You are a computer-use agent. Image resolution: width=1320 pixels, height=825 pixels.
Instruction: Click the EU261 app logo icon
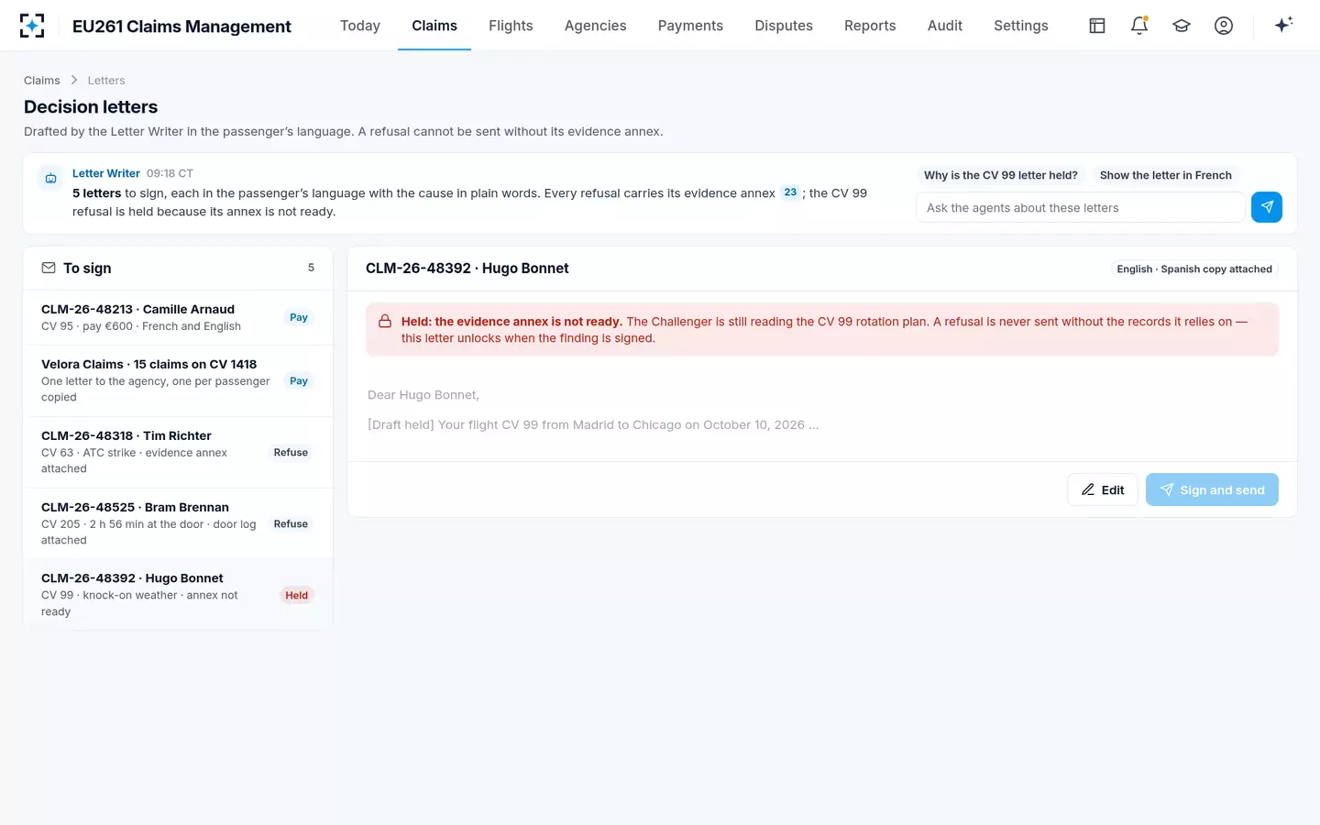(x=32, y=26)
